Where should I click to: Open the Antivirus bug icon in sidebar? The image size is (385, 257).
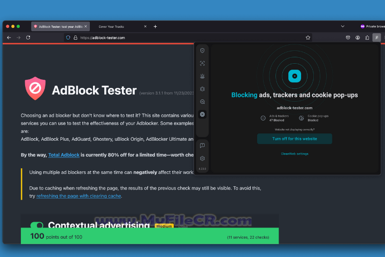tap(202, 89)
